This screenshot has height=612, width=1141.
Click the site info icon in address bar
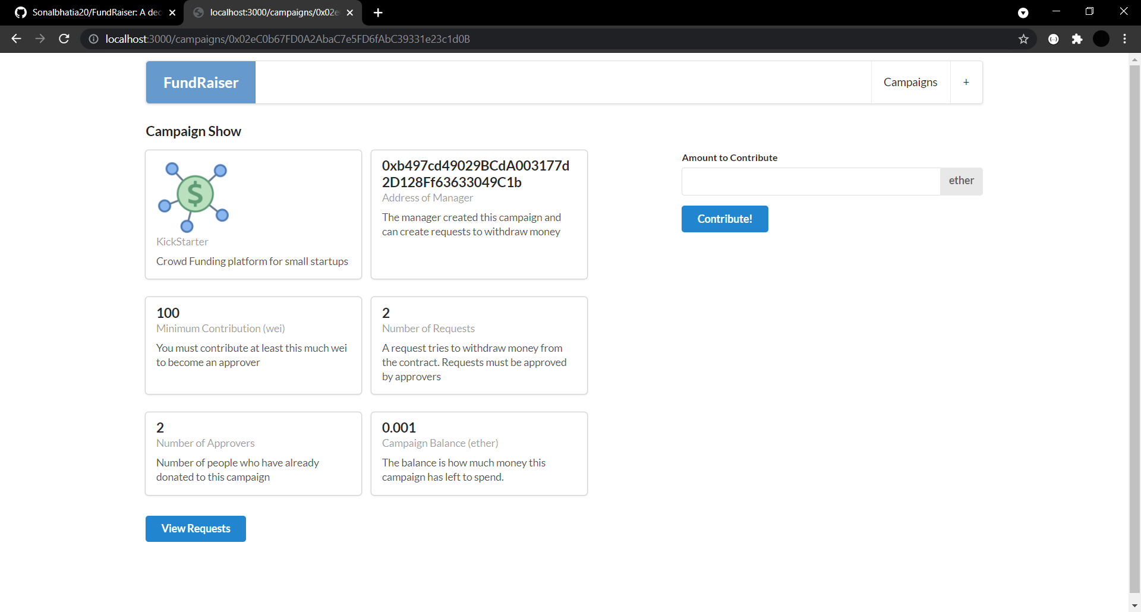(x=93, y=39)
